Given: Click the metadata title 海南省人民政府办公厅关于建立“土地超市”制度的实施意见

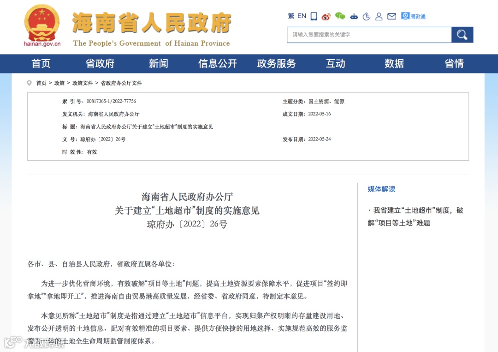Looking at the screenshot, I should pyautogui.click(x=147, y=127).
